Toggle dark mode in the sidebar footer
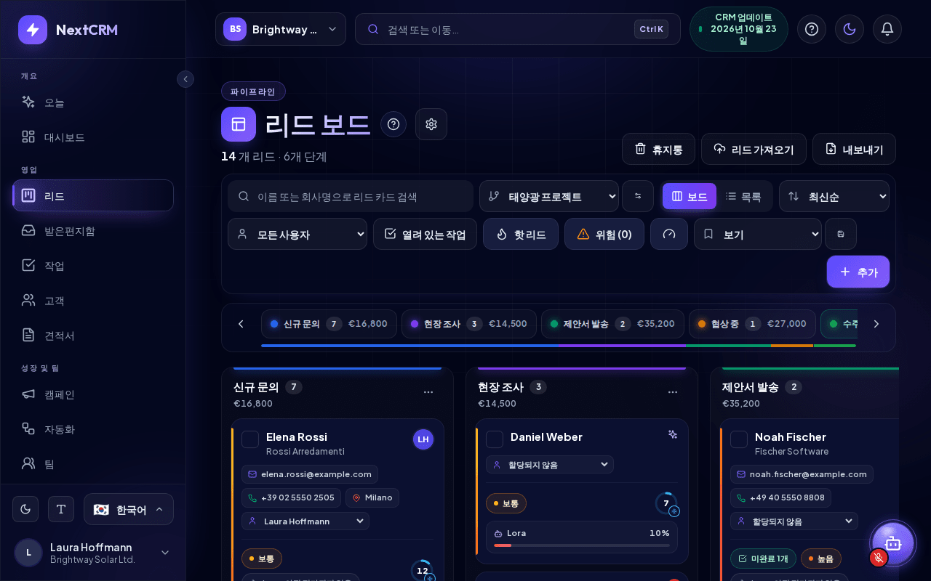 (25, 509)
